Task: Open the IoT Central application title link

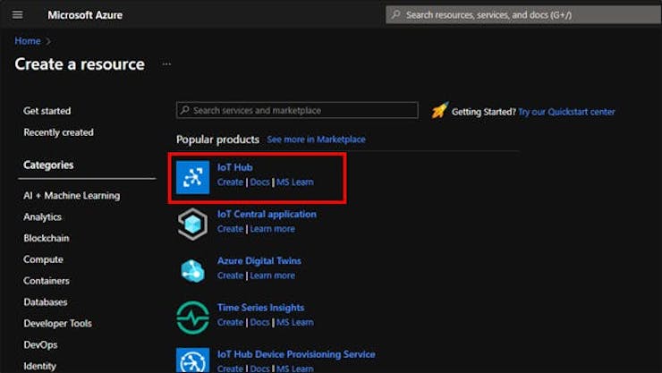Action: [267, 214]
